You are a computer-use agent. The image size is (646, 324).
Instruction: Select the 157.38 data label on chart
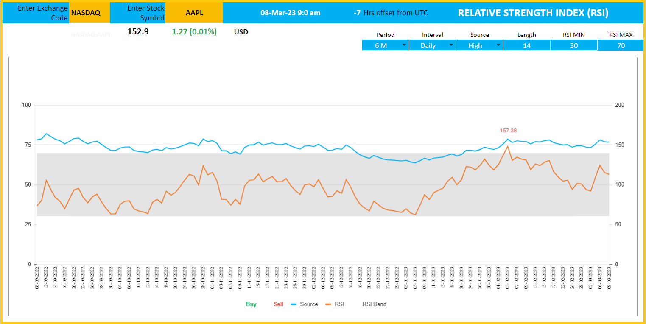point(508,131)
